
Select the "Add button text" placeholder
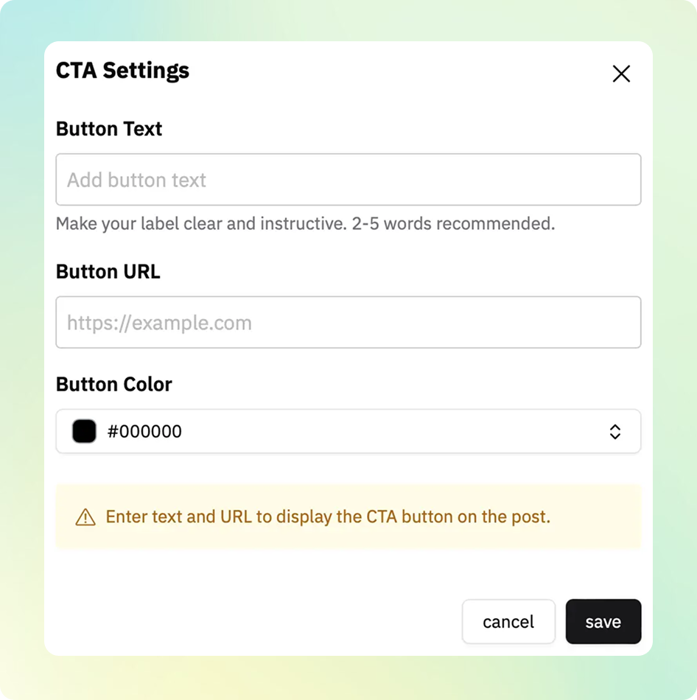tap(137, 180)
